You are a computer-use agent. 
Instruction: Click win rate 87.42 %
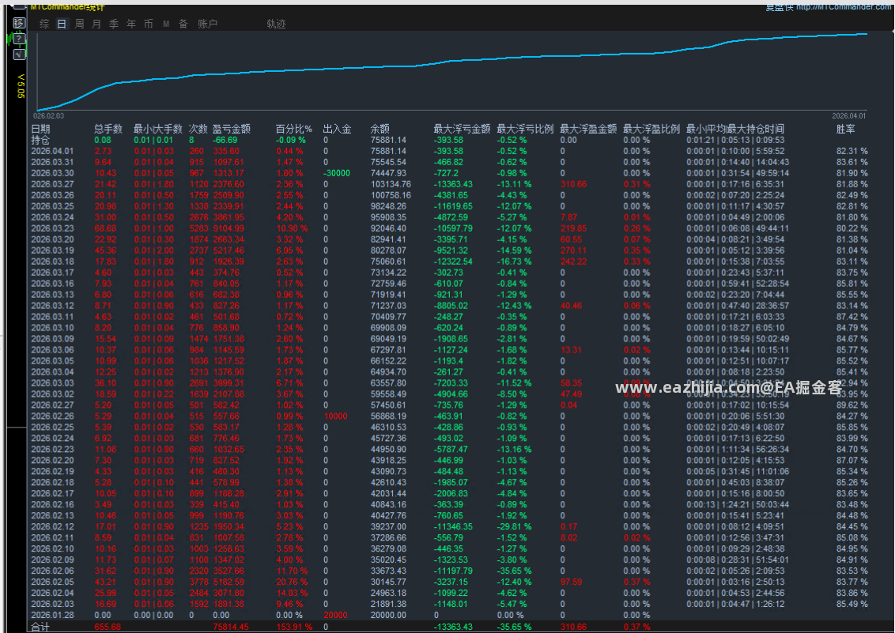(852, 317)
